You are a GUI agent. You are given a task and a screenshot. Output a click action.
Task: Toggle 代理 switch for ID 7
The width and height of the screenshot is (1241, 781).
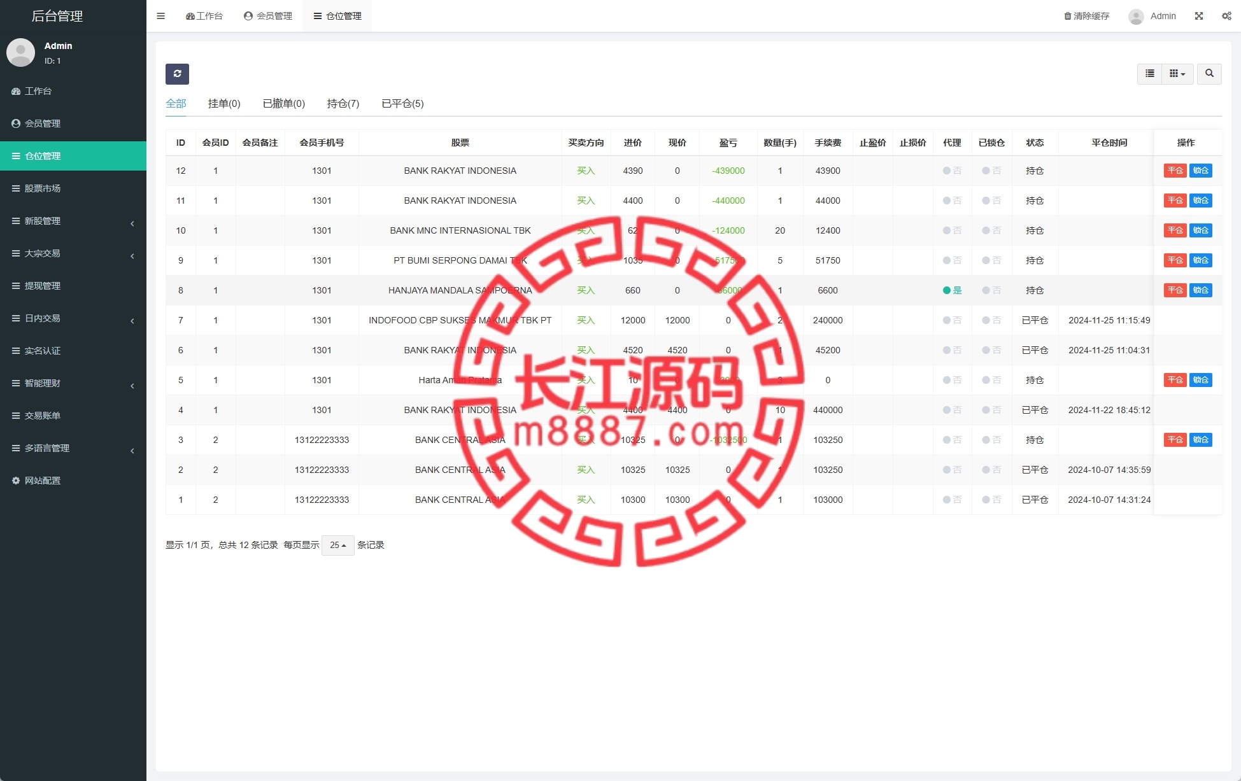pyautogui.click(x=952, y=320)
